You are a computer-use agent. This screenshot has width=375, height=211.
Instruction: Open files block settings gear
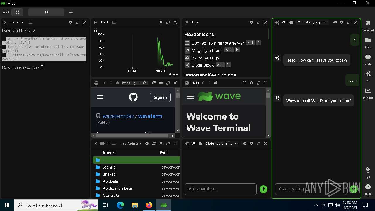[161, 144]
